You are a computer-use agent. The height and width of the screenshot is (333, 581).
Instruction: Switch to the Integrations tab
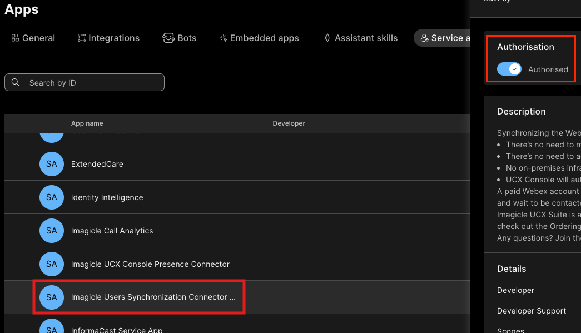point(108,38)
